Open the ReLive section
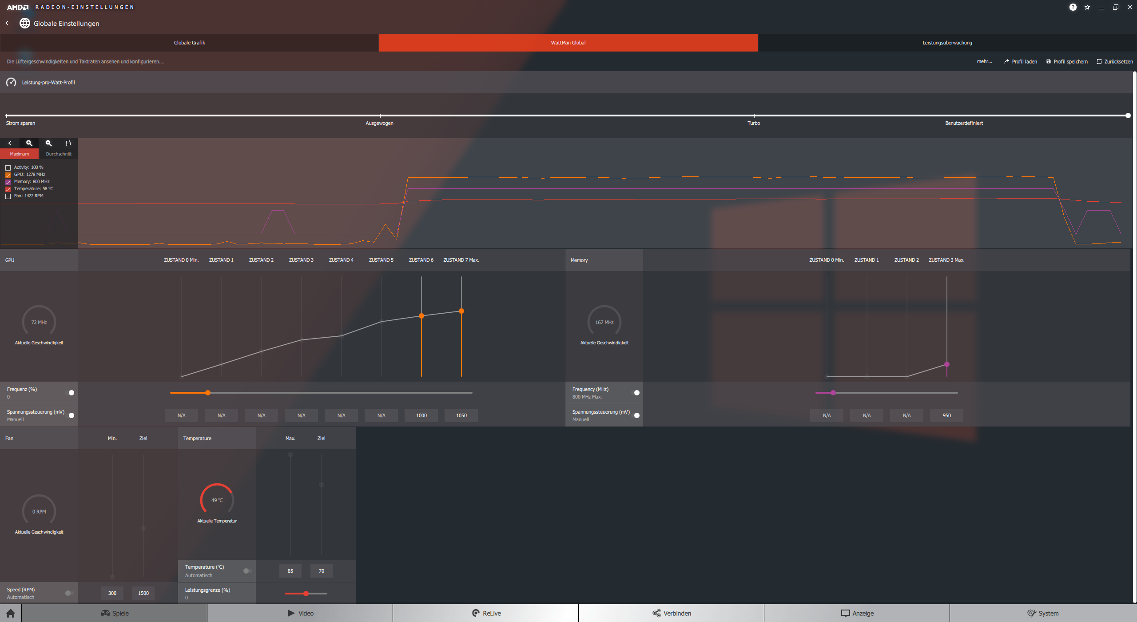Viewport: 1137px width, 622px height. pyautogui.click(x=486, y=613)
